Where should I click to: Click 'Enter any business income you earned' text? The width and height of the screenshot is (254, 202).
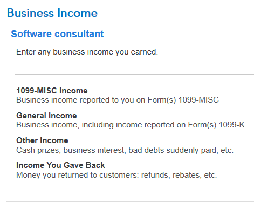pyautogui.click(x=87, y=52)
